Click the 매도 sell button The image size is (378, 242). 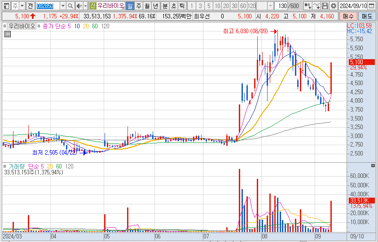tap(367, 17)
